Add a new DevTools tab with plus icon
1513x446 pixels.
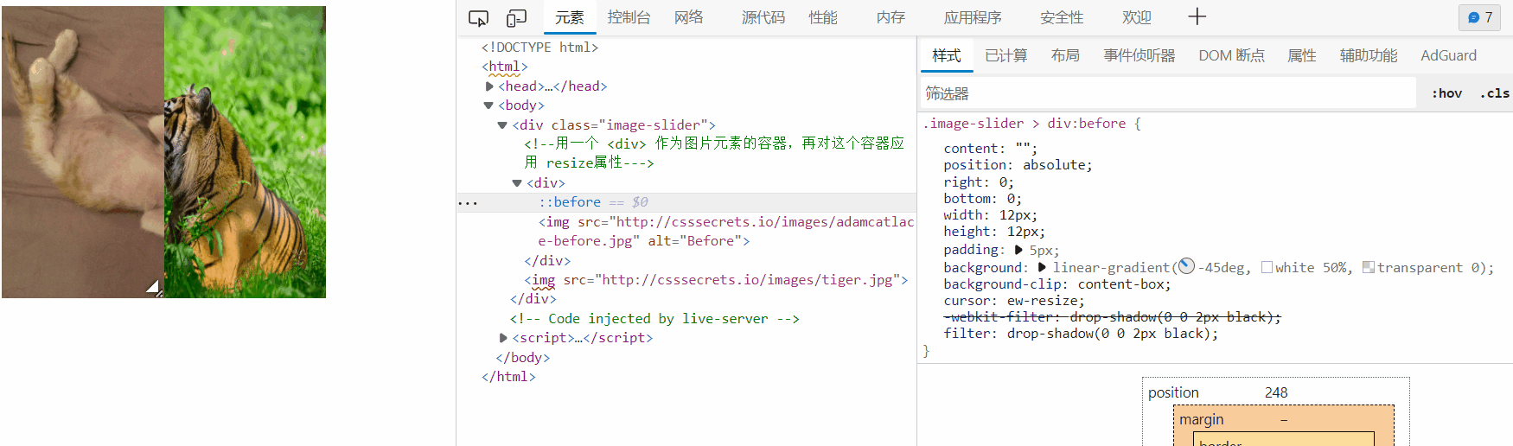click(x=1197, y=16)
